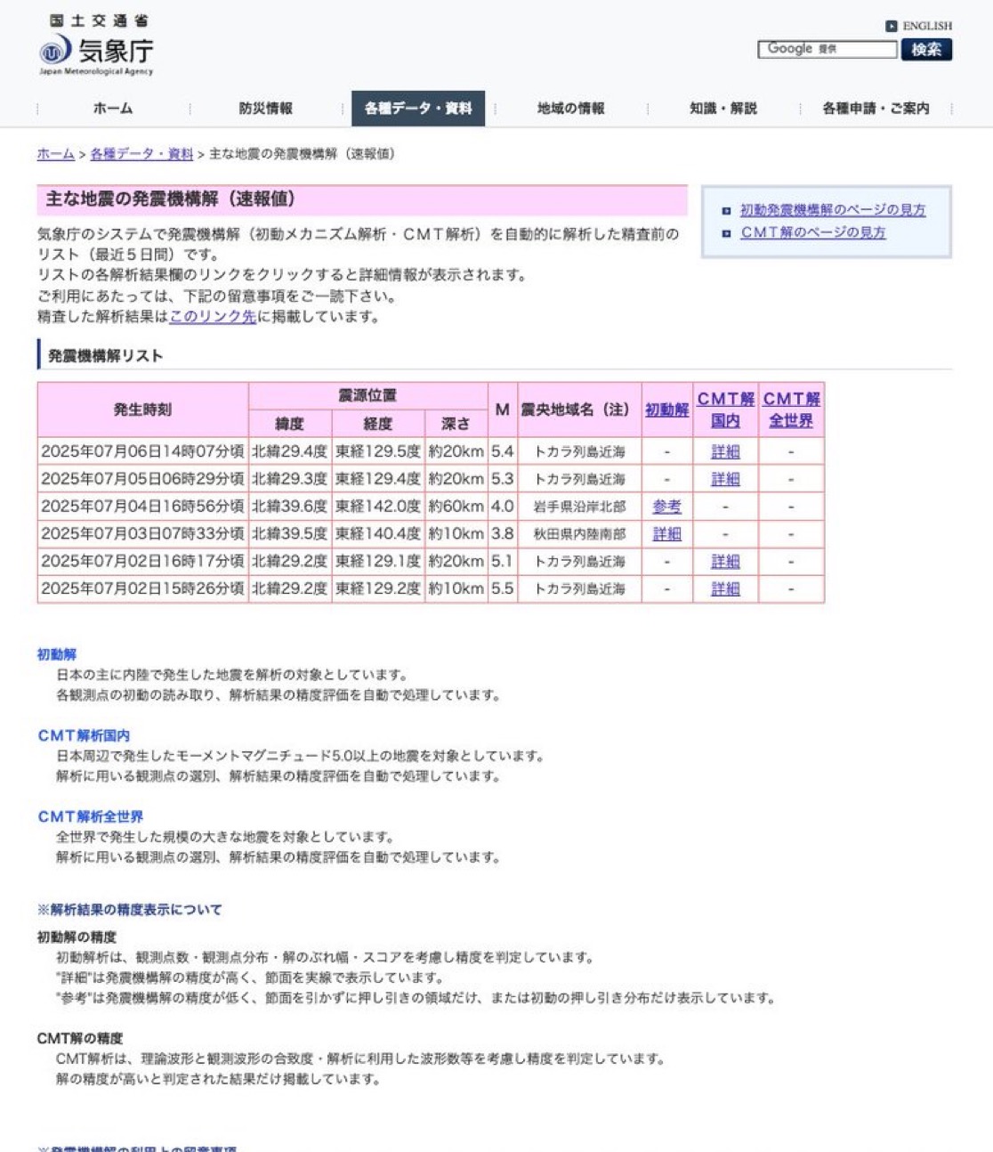Switch to the ENGLISH version link
993x1152 pixels.
click(x=926, y=26)
